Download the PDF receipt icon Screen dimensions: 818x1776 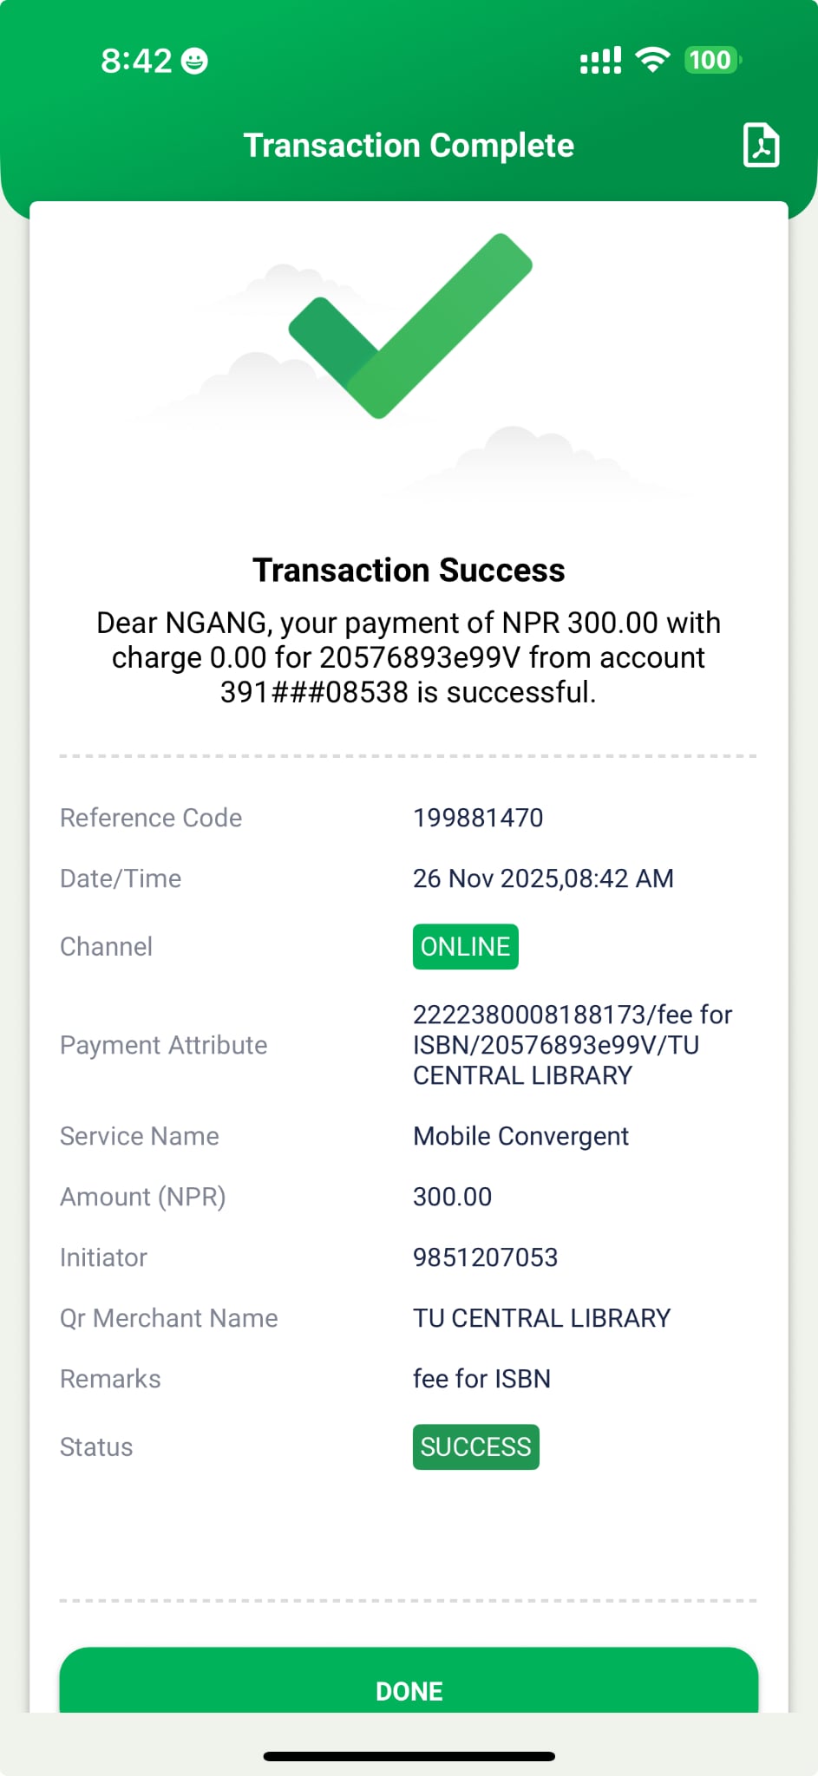click(761, 145)
